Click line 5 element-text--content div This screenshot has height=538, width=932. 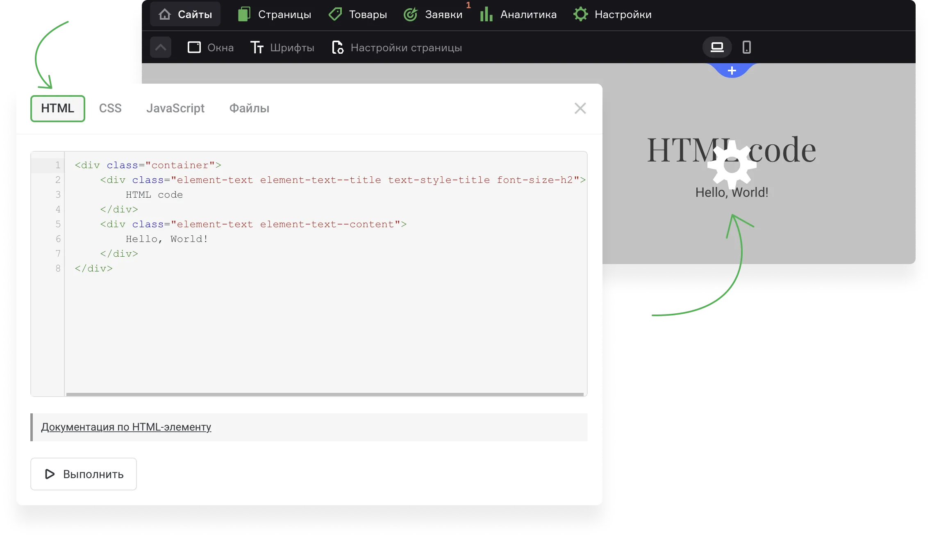253,224
